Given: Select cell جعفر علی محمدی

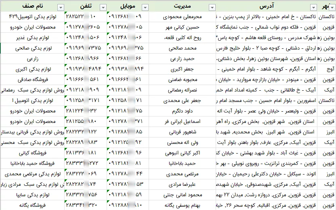Looking at the screenshot, I should [x=183, y=100].
